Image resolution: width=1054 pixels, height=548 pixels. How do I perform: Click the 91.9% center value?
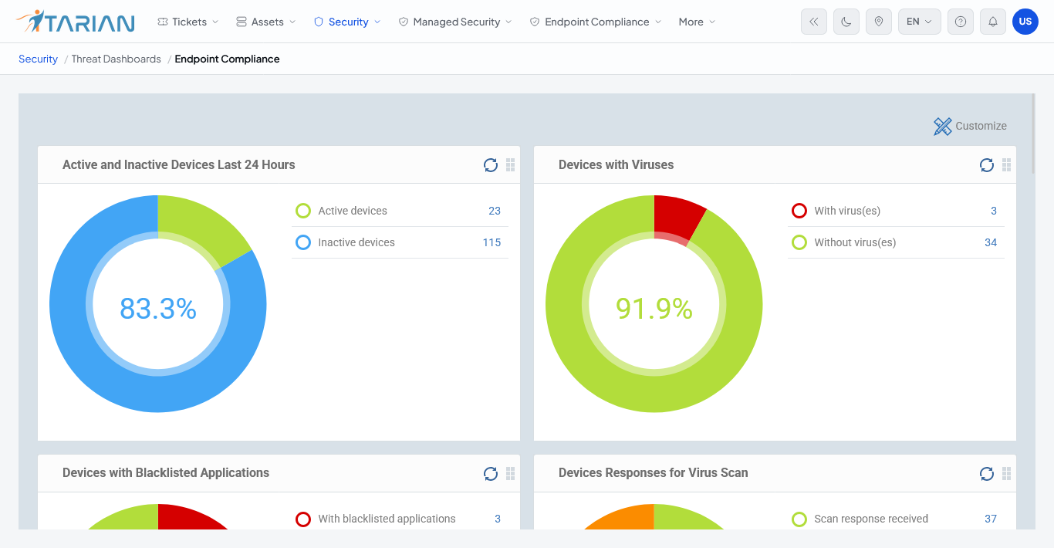[x=654, y=309]
